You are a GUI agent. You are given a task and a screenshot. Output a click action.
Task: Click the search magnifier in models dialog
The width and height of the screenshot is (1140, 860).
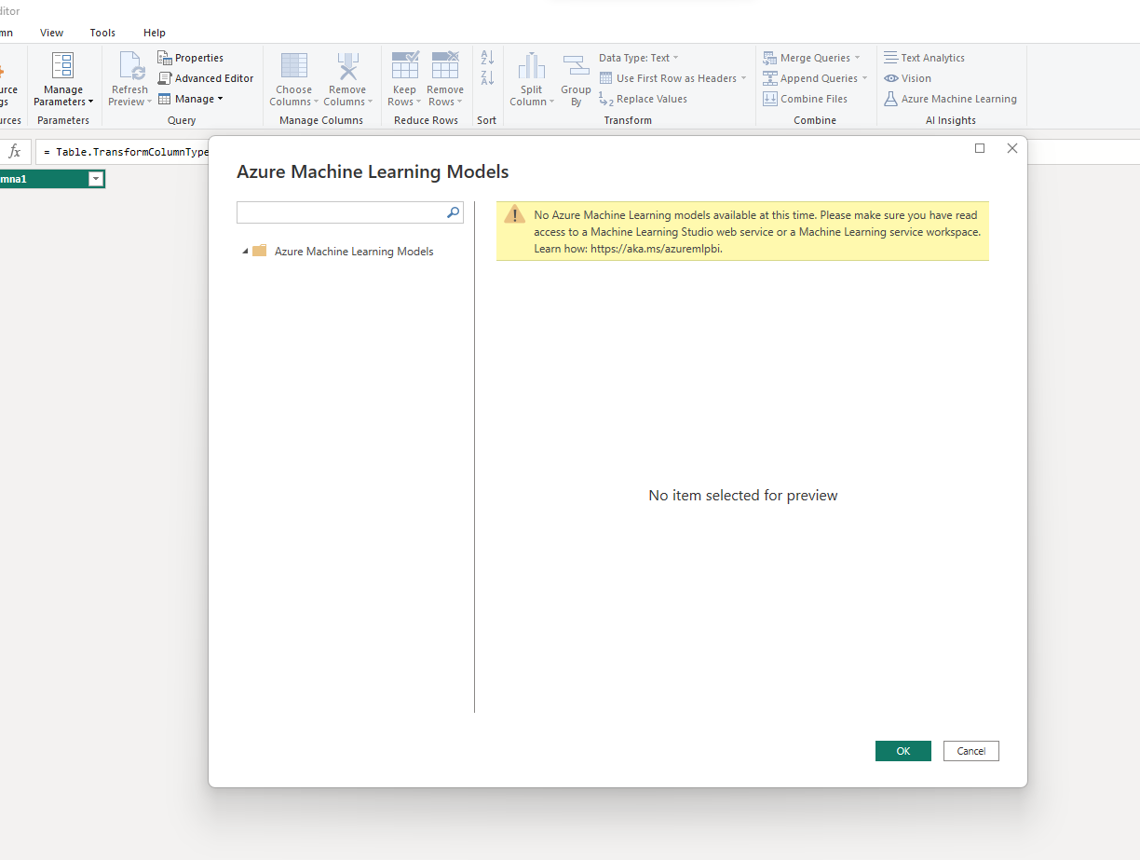click(454, 212)
